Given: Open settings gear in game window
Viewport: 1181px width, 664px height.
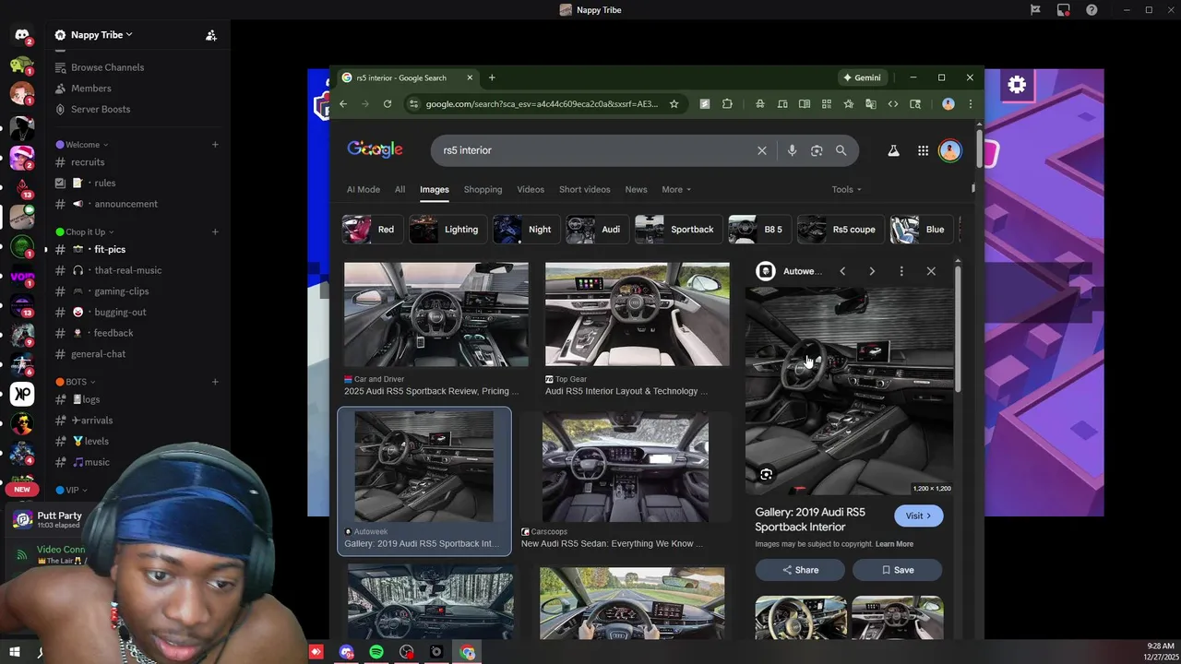Looking at the screenshot, I should [x=1017, y=85].
